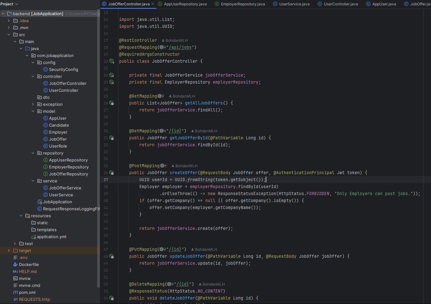Collapse the model folder in the project tree
The image size is (431, 304).
pyautogui.click(x=33, y=111)
